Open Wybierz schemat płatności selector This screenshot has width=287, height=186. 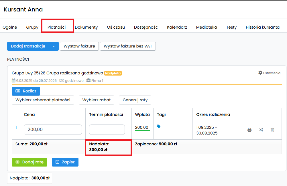point(43,100)
